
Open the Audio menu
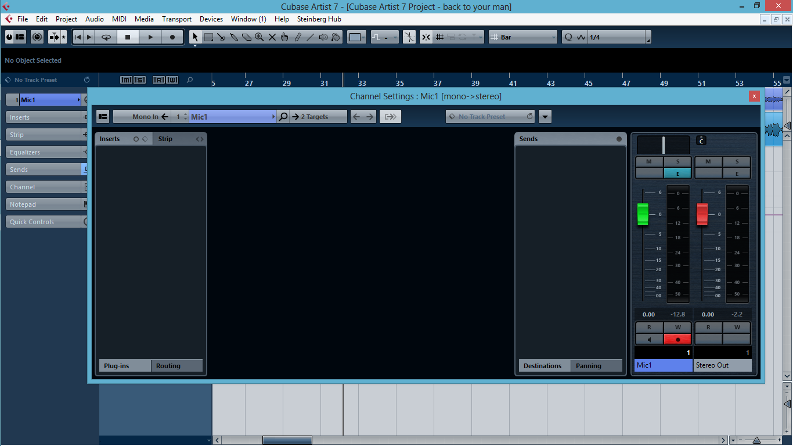[x=95, y=19]
